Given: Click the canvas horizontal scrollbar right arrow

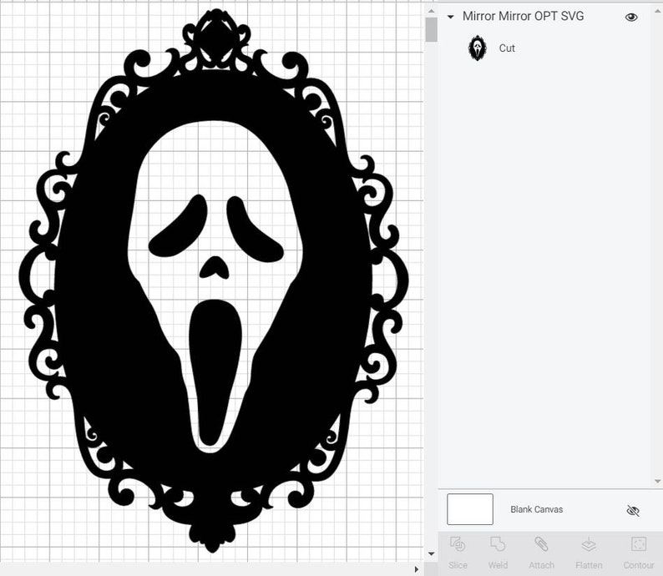Looking at the screenshot, I should coord(417,569).
